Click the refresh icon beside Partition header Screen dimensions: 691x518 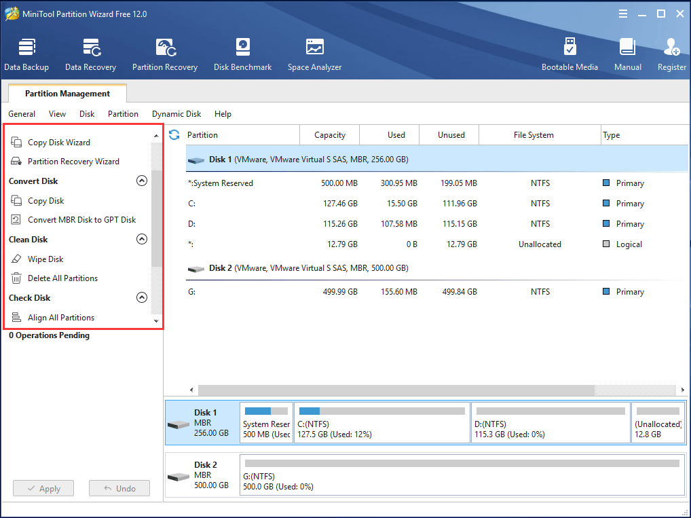pyautogui.click(x=174, y=135)
